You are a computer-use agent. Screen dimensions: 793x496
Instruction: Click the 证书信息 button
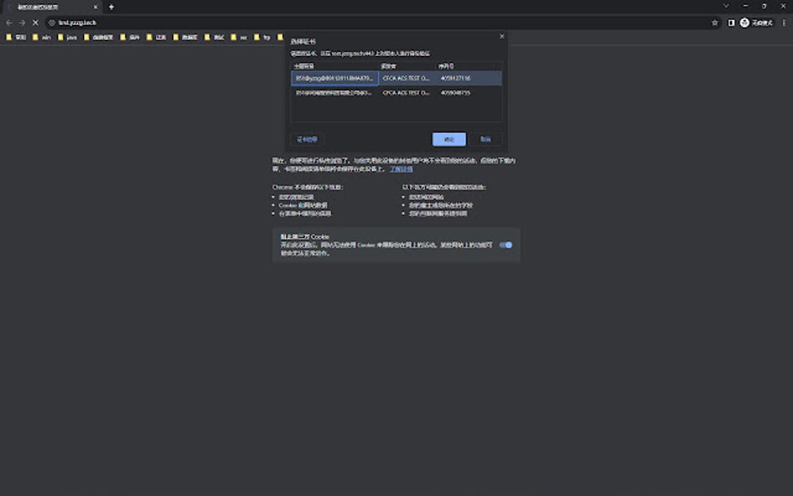[x=306, y=138]
